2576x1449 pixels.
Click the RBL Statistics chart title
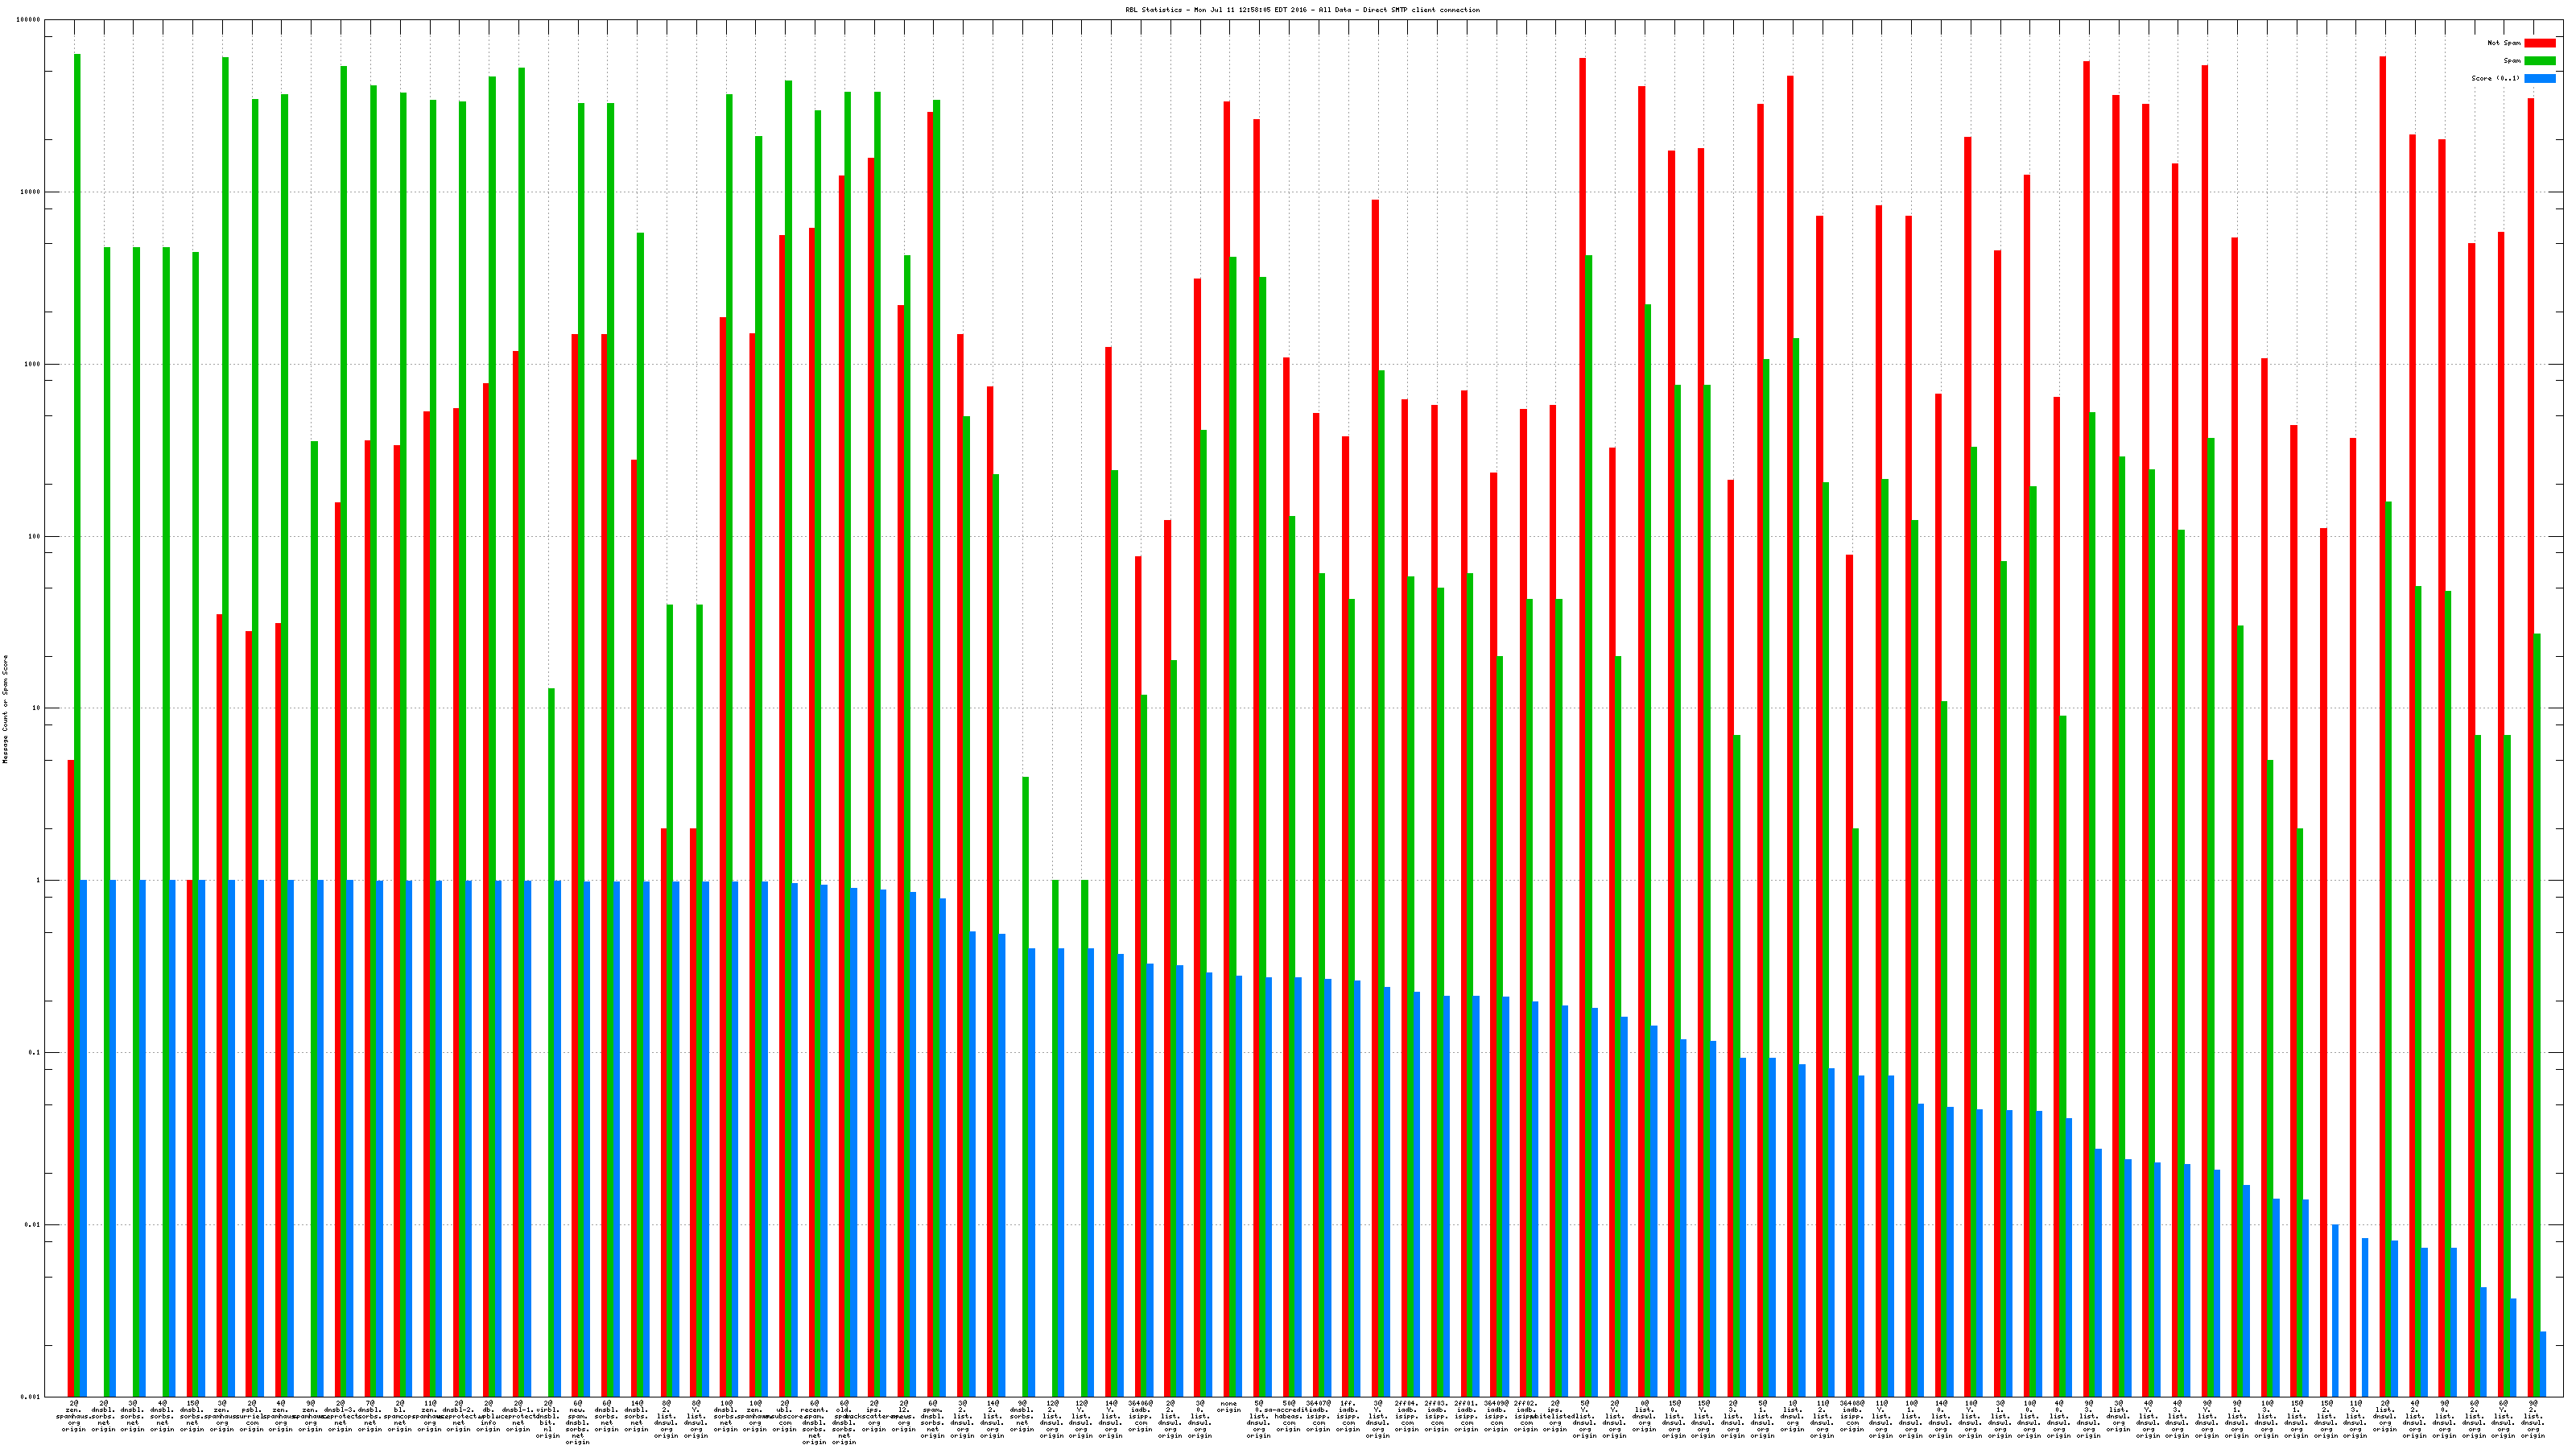[x=1302, y=10]
